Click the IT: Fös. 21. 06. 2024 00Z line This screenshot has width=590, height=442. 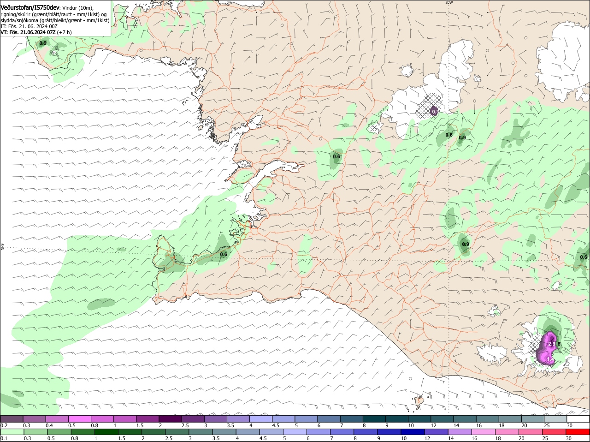tap(29, 26)
